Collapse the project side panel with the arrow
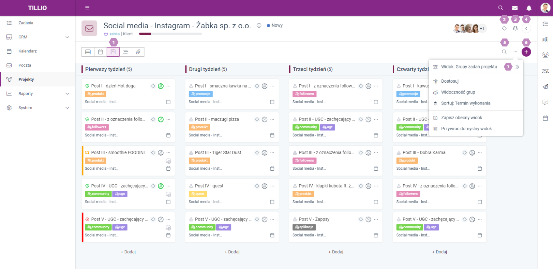The height and width of the screenshot is (269, 553). [526, 28]
